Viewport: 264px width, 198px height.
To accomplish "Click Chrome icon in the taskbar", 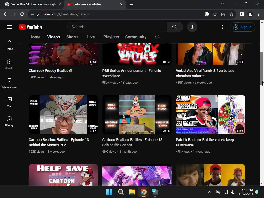I will coord(143,192).
